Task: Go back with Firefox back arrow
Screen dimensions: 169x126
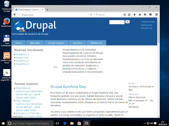Action: [15, 14]
